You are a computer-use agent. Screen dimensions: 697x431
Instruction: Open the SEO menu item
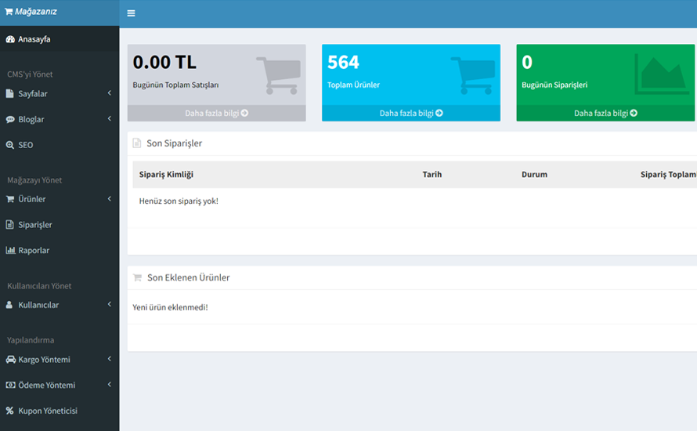(x=60, y=145)
